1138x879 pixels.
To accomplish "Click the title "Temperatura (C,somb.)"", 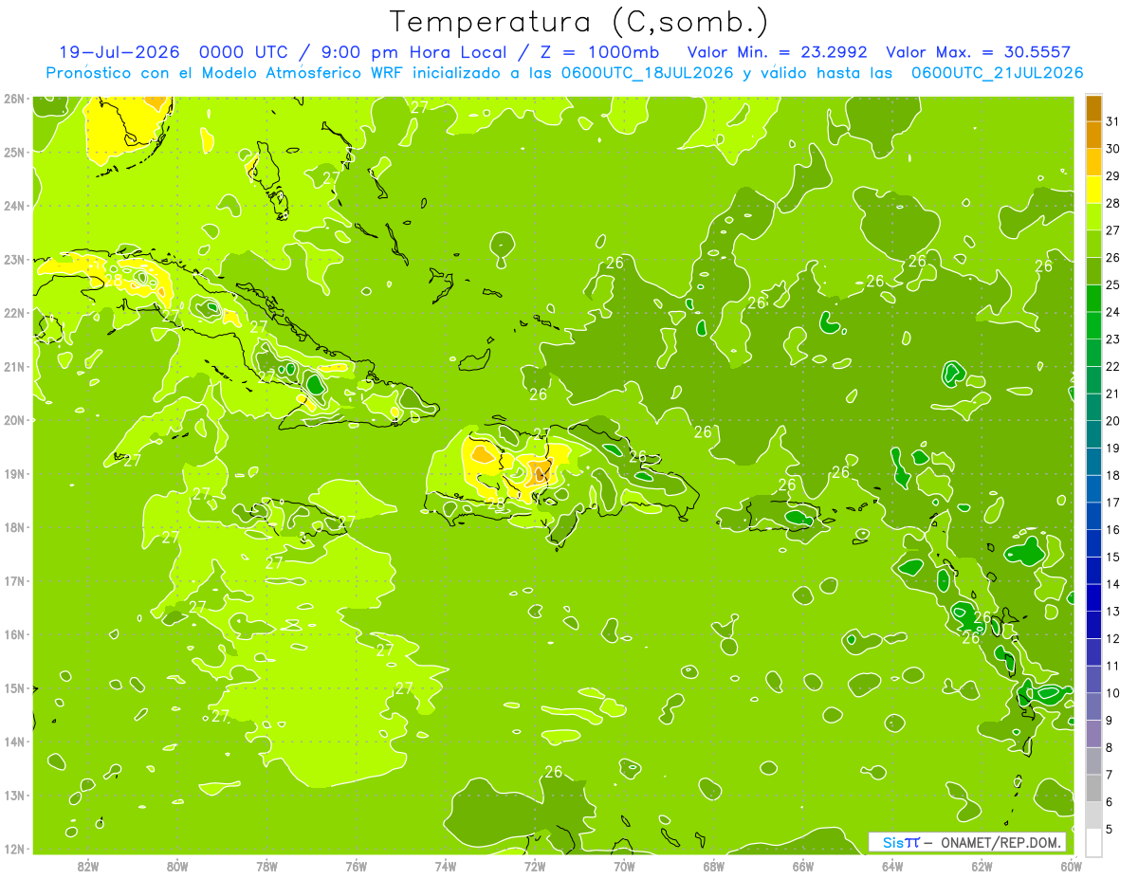I will tap(579, 22).
